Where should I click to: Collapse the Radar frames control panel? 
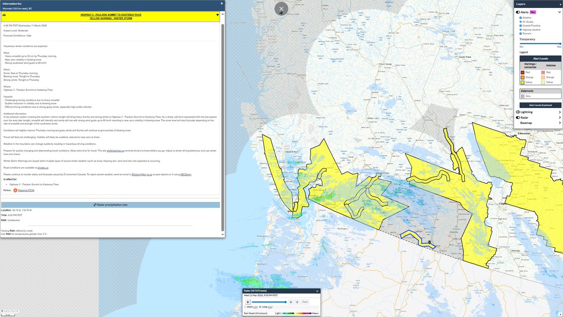(x=318, y=291)
